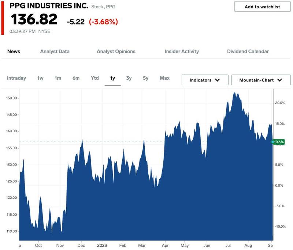Image resolution: width=293 pixels, height=250 pixels.
Task: Click the 03:39:27 PM NYSE timestamp
Action: coord(30,31)
